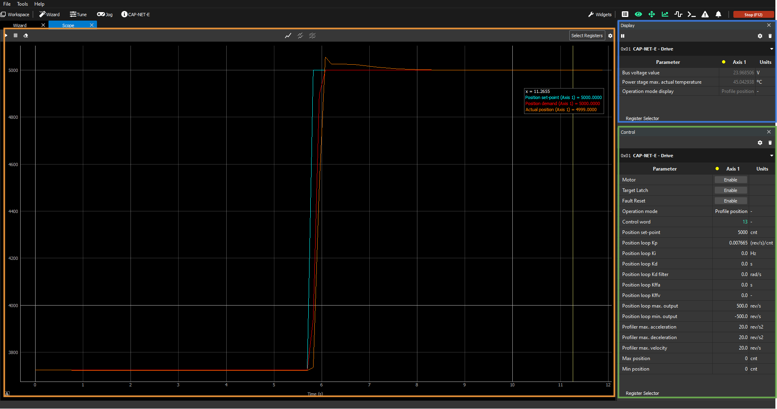Toggle the green eye visibility icon
Image resolution: width=777 pixels, height=409 pixels.
[638, 15]
